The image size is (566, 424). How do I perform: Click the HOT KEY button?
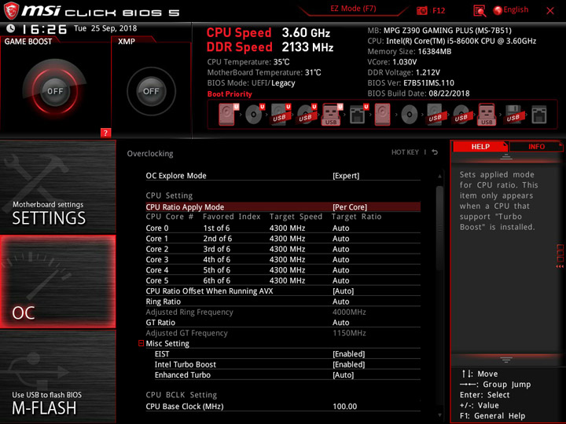(x=405, y=152)
